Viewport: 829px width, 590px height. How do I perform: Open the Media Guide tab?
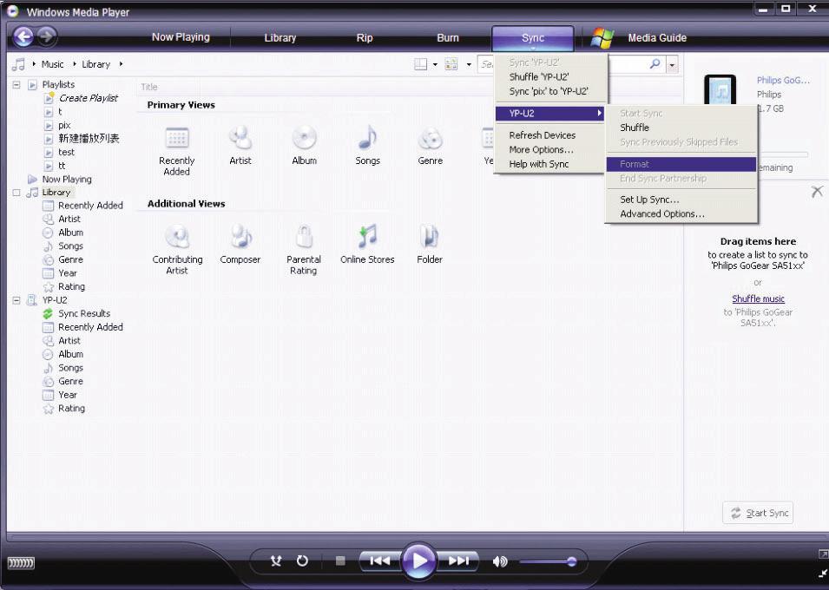pos(657,38)
